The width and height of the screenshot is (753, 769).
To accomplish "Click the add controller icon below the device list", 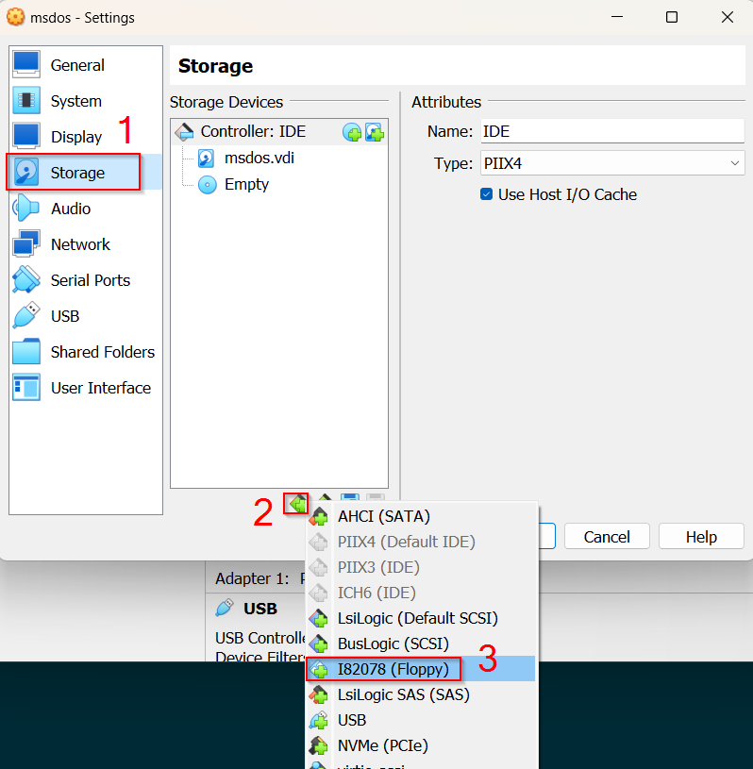I will click(x=298, y=504).
